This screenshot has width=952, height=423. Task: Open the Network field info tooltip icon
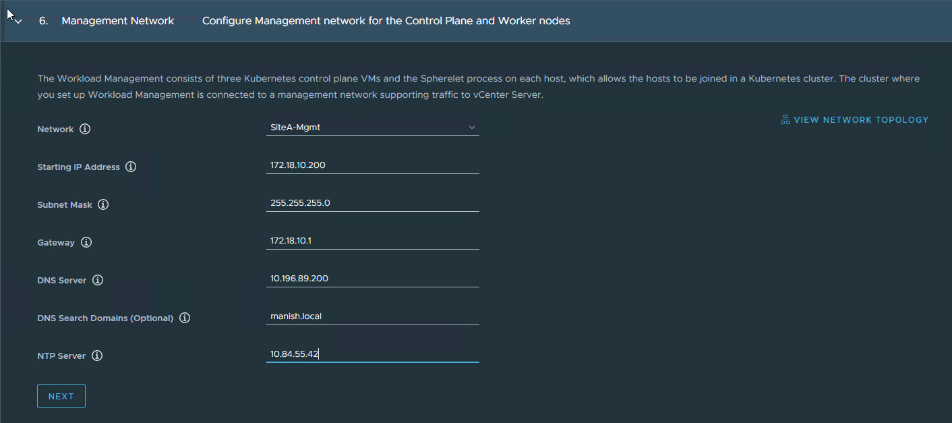coord(85,129)
